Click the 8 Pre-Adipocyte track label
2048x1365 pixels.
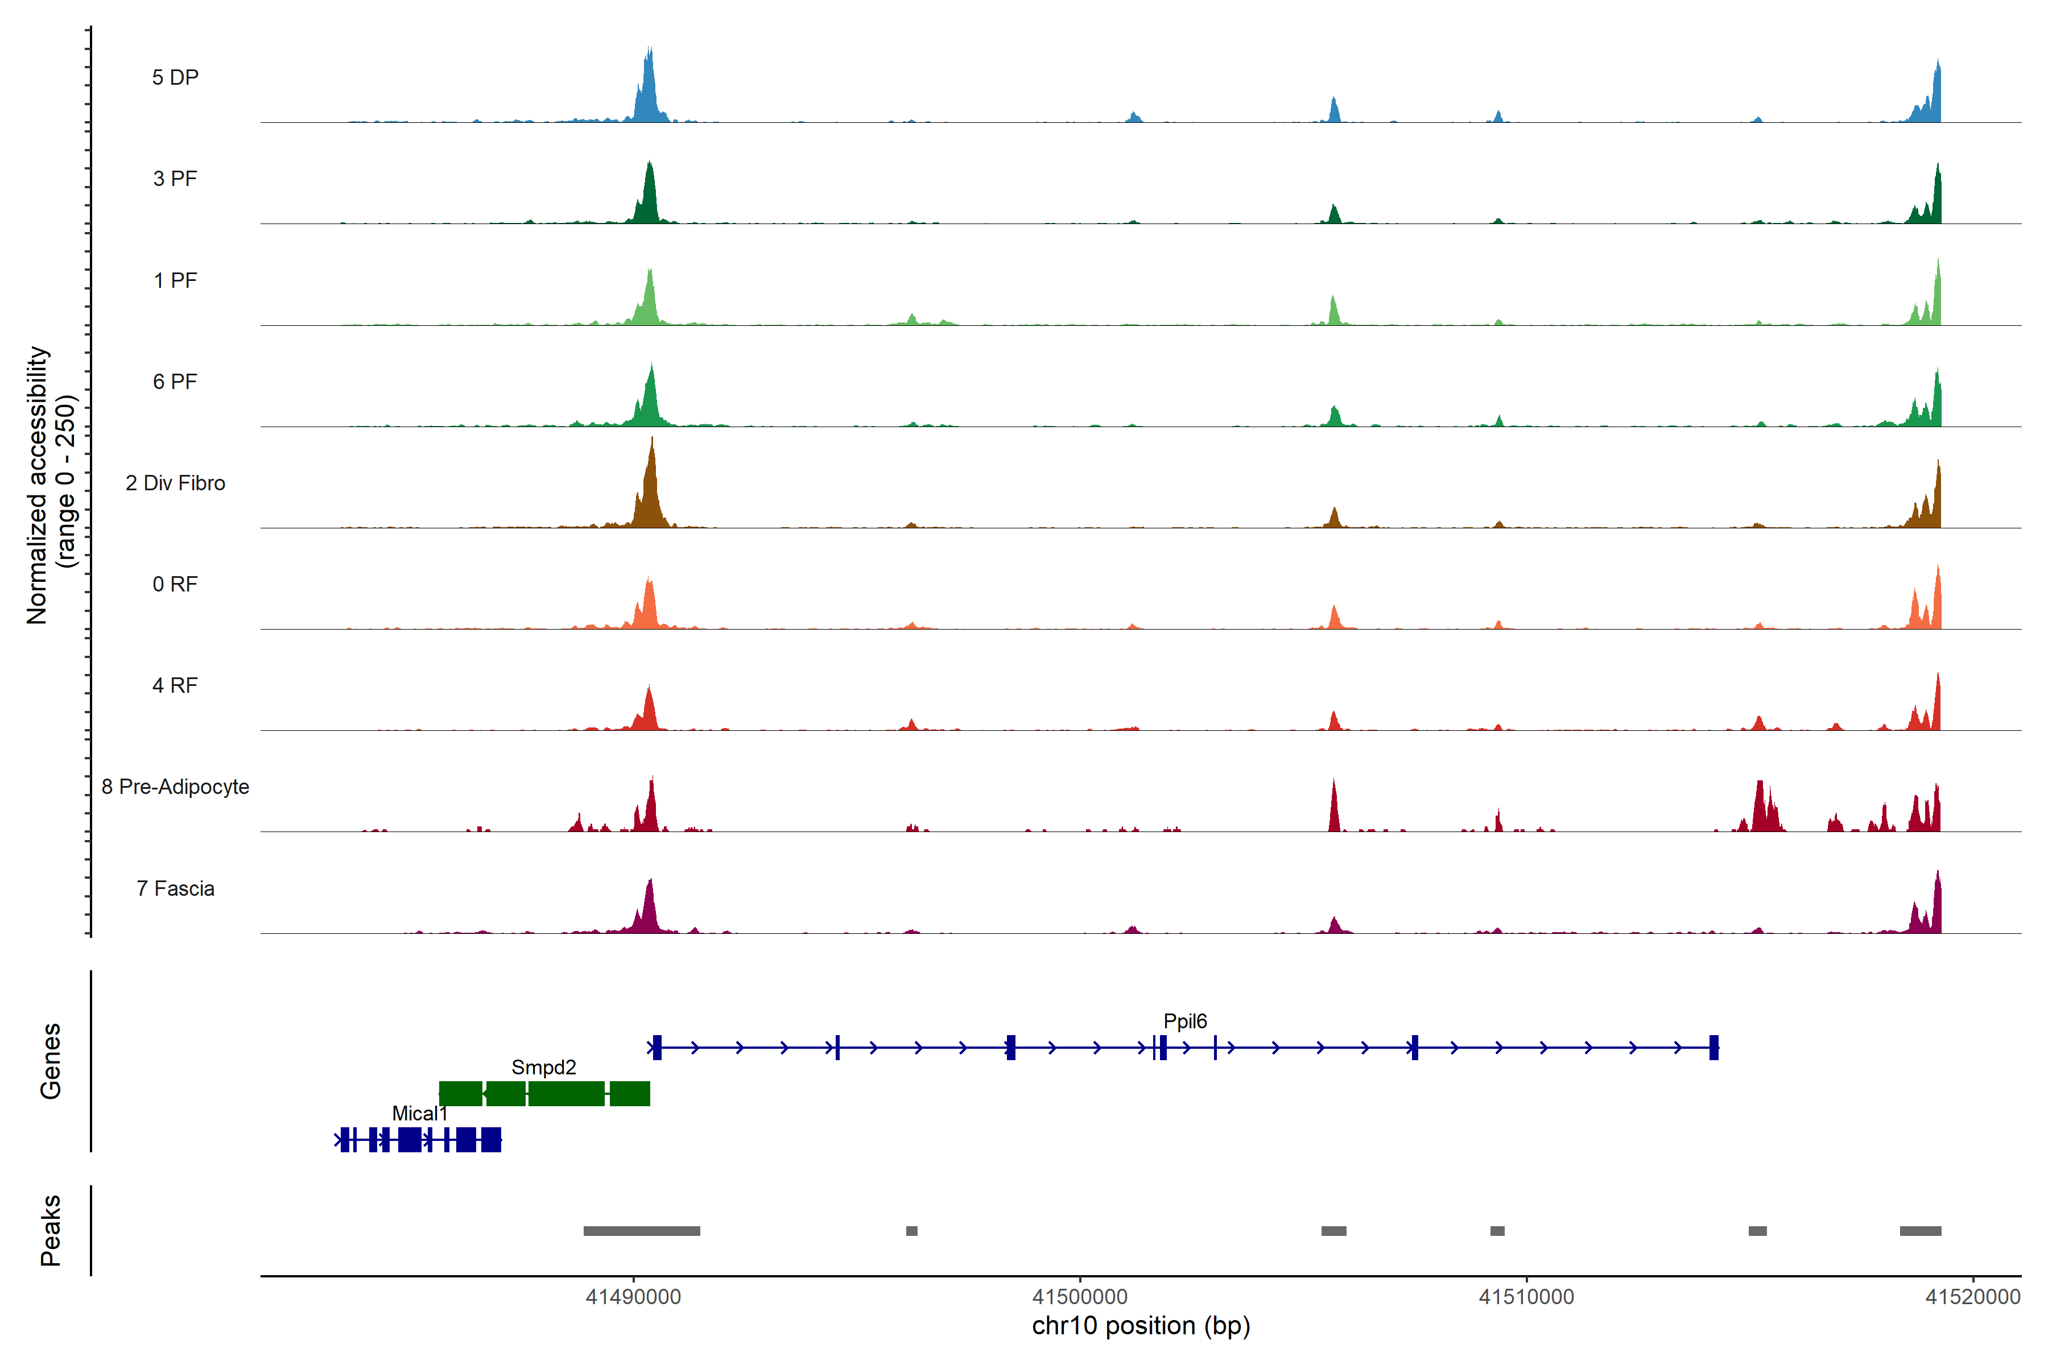[x=175, y=787]
